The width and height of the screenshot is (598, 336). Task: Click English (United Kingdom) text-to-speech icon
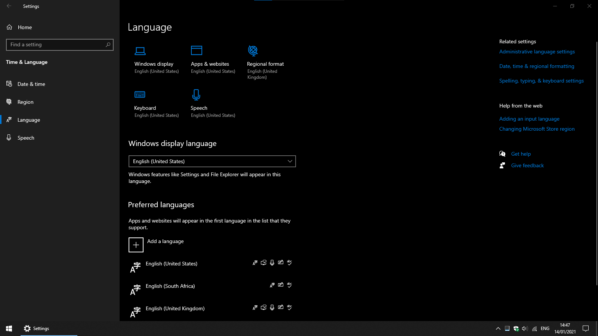[263, 308]
